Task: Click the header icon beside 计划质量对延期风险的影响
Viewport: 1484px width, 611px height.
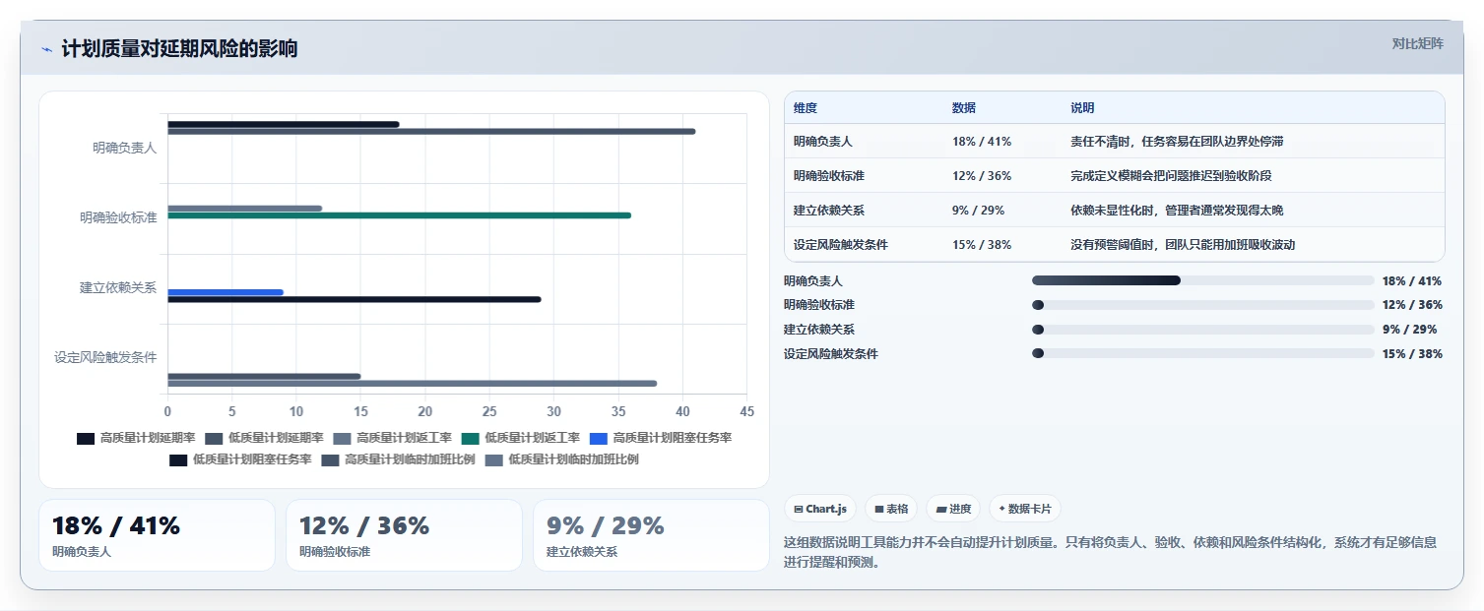Action: pyautogui.click(x=46, y=49)
